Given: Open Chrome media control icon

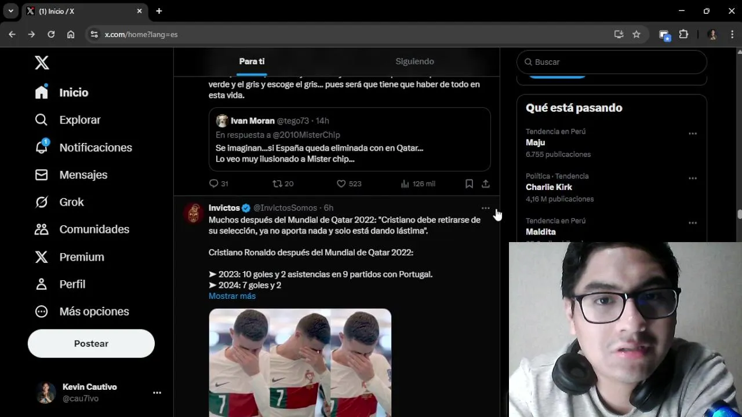Looking at the screenshot, I should 664,34.
